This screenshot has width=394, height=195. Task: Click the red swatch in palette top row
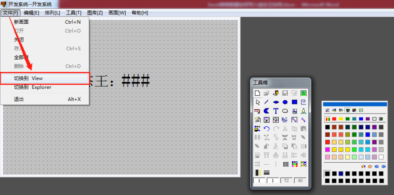[x=333, y=119]
